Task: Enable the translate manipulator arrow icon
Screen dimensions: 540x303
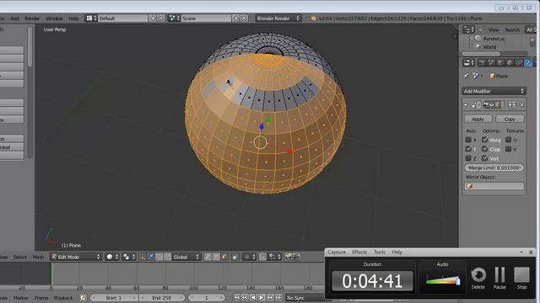Action: pyautogui.click(x=151, y=257)
